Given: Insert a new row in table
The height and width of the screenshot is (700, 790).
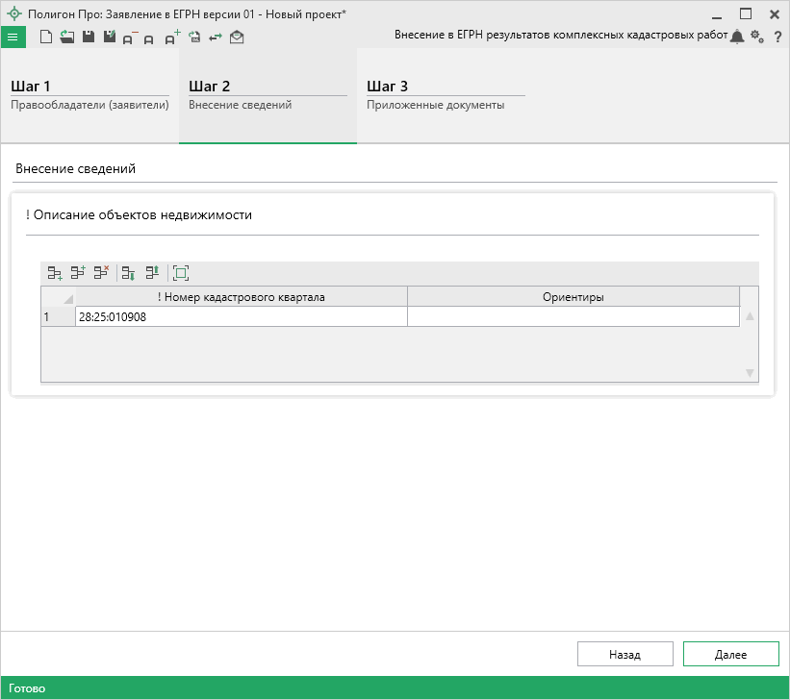Looking at the screenshot, I should [78, 273].
